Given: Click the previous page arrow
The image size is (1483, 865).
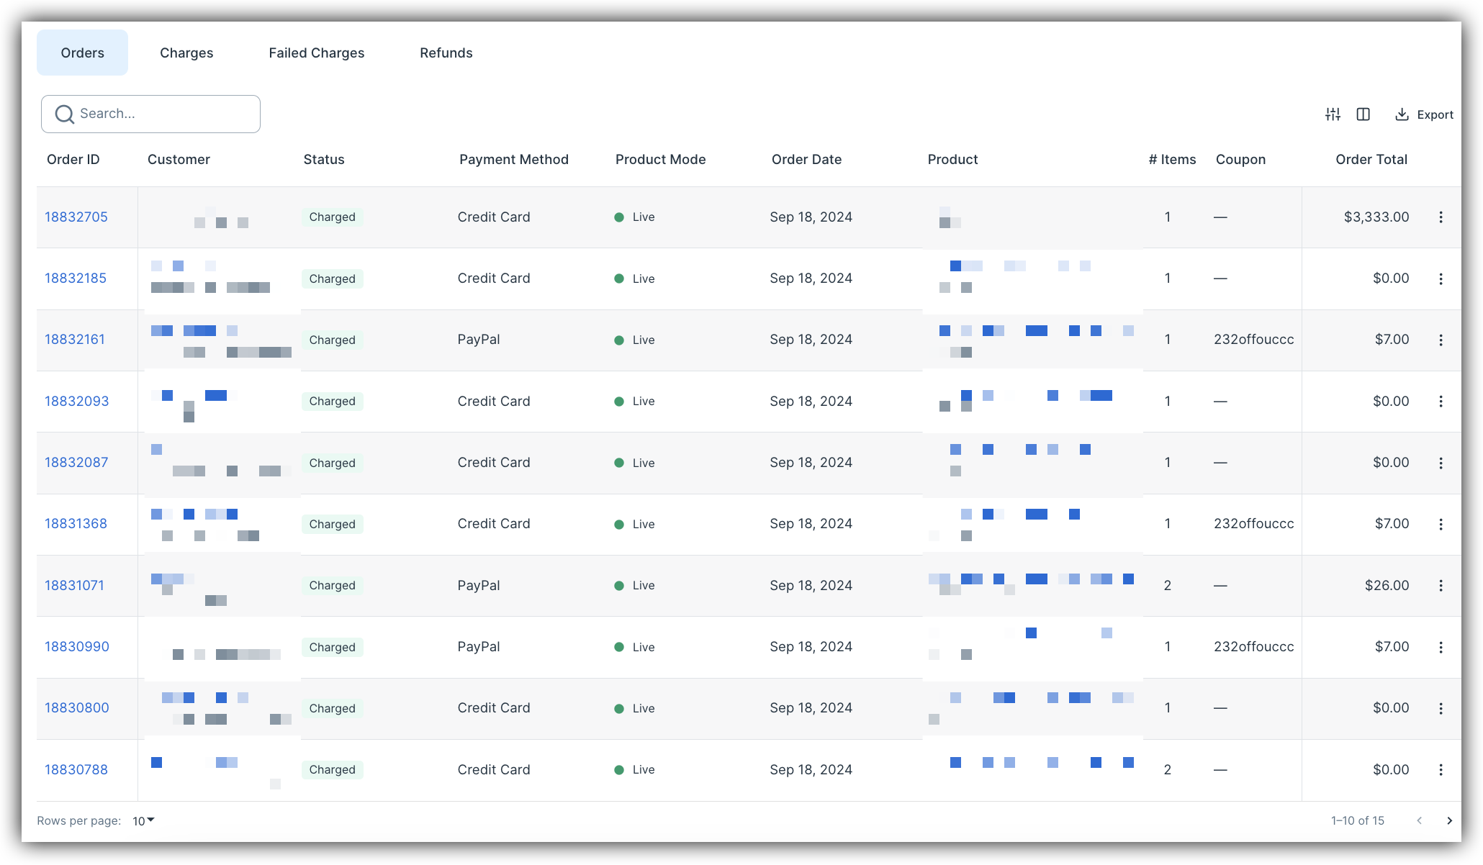Looking at the screenshot, I should click(x=1419, y=821).
